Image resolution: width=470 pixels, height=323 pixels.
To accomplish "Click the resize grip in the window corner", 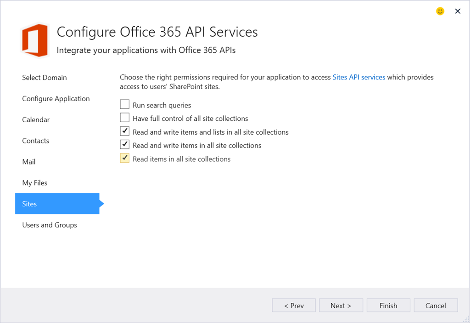I will (x=466, y=319).
